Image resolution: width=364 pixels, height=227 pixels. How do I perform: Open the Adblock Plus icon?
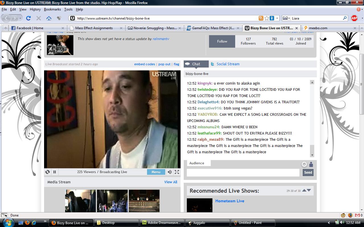[x=354, y=18]
